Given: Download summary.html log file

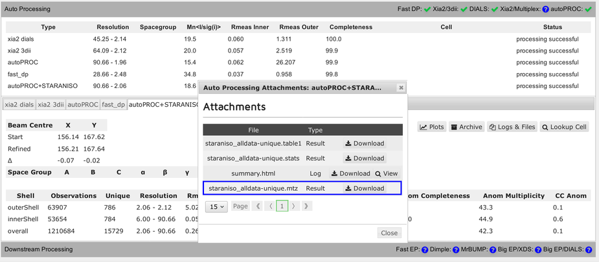Looking at the screenshot, I should (350, 173).
